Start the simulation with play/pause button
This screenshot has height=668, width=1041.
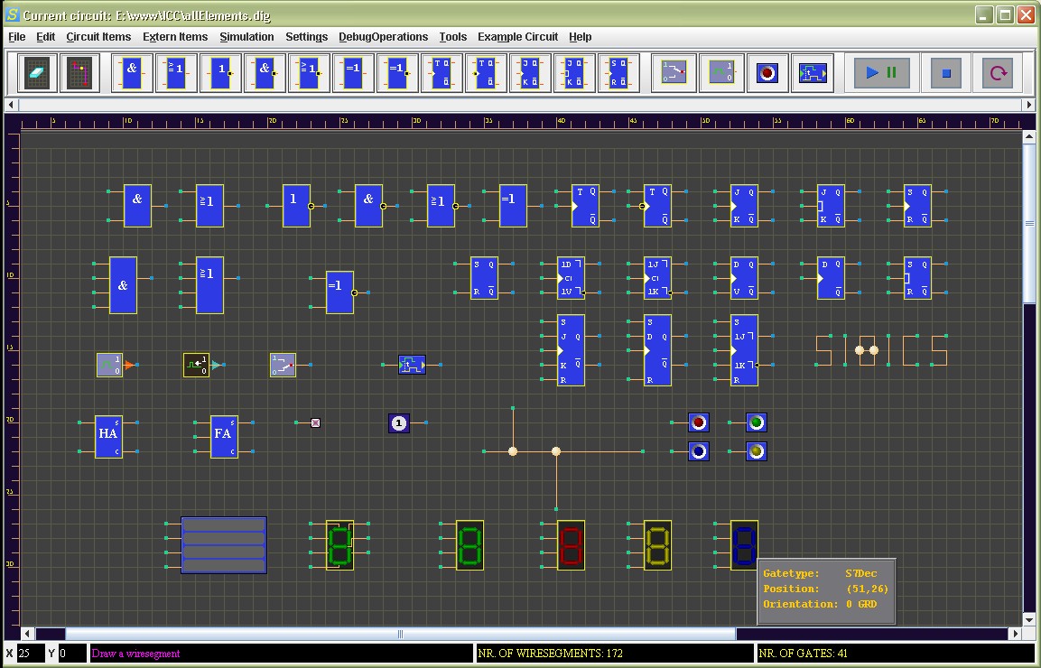(882, 73)
